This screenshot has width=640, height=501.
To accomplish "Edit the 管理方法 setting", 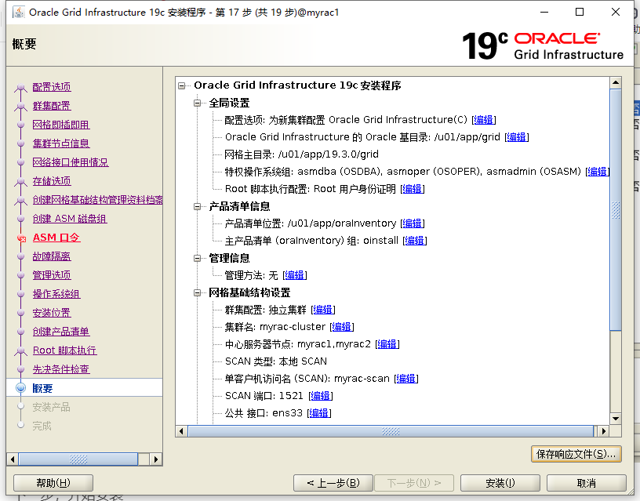I will click(295, 274).
